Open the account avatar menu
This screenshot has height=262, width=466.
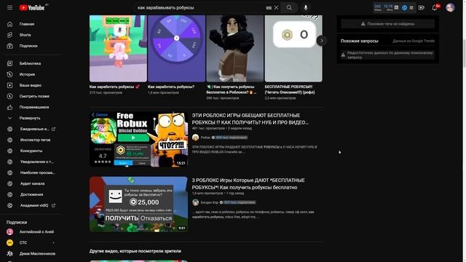pyautogui.click(x=450, y=8)
